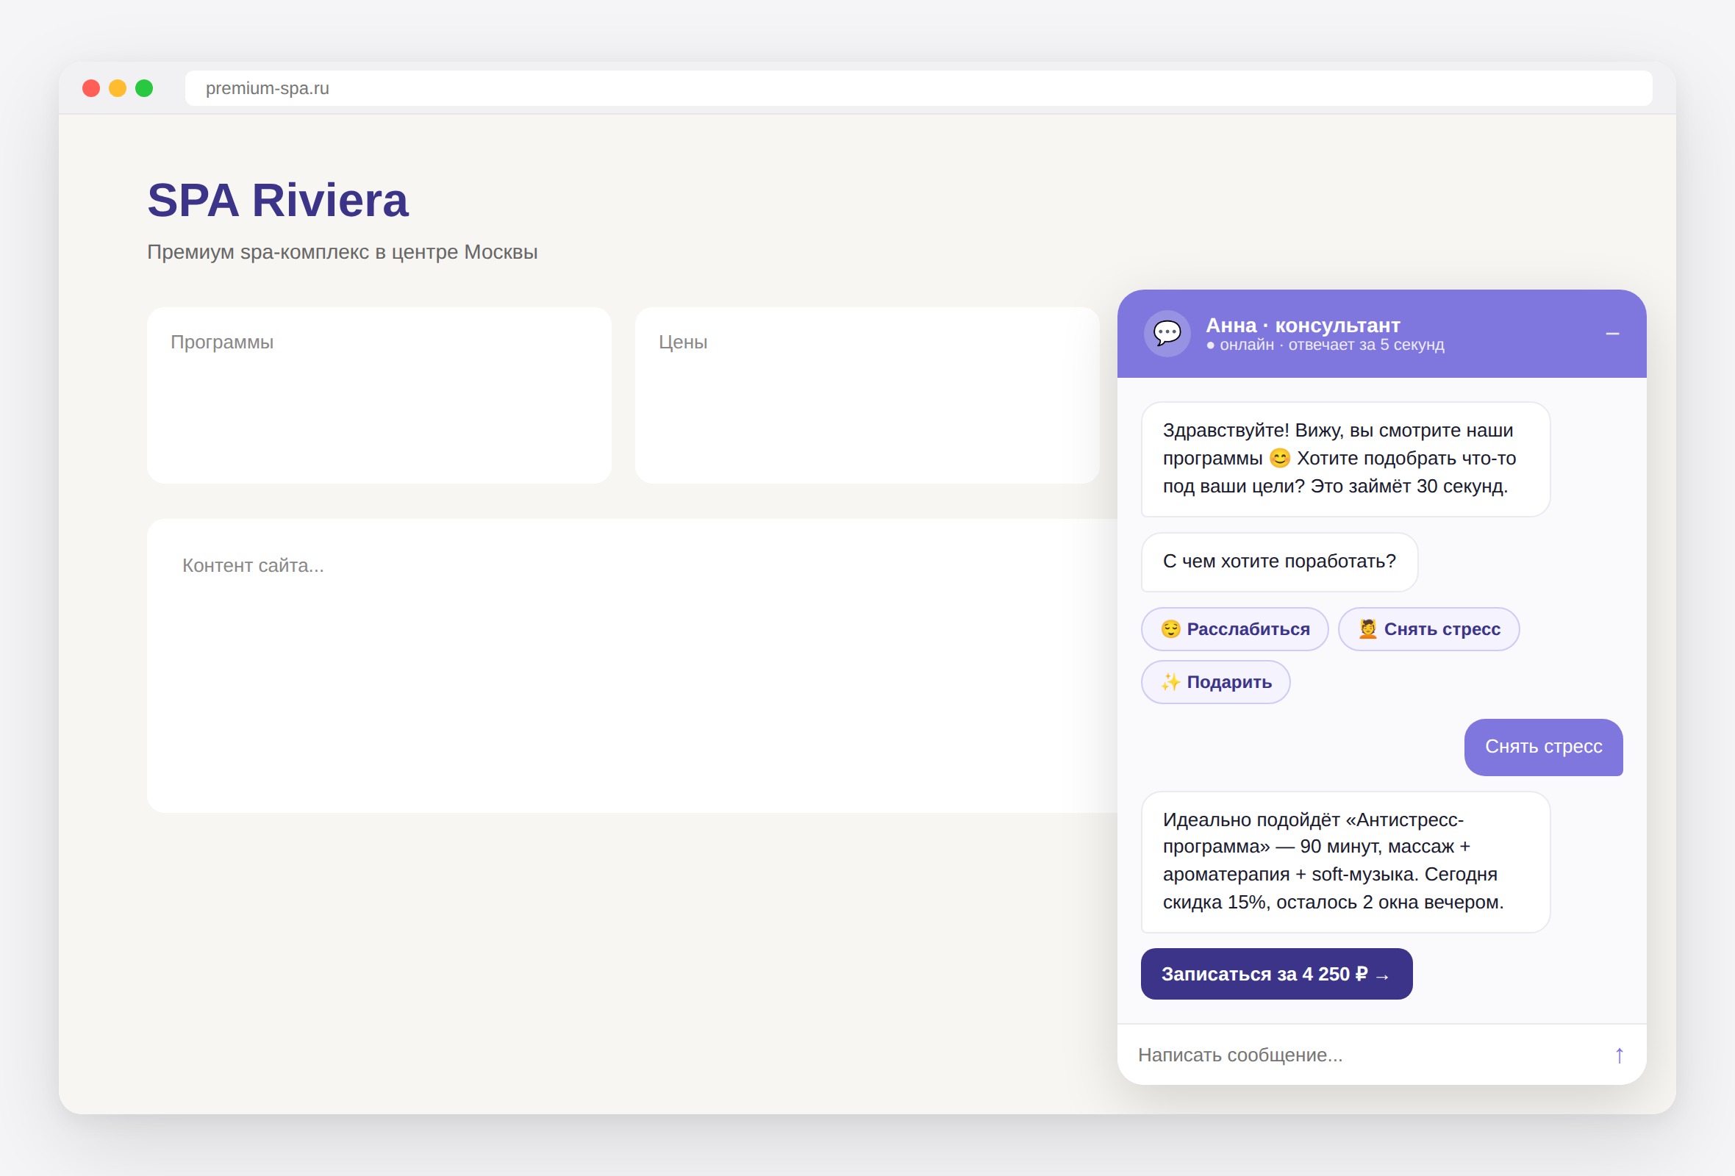The height and width of the screenshot is (1176, 1735).
Task: Open the Программы card
Action: [379, 395]
